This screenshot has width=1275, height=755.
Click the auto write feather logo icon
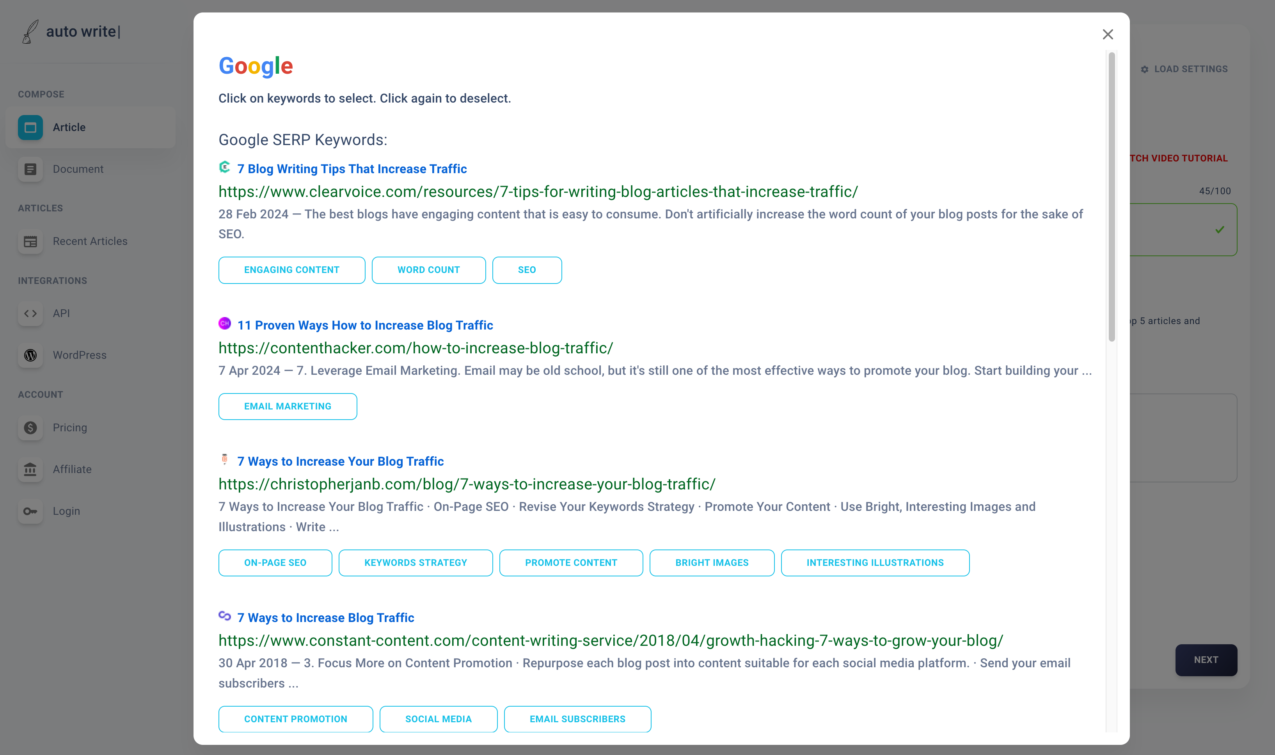(30, 32)
